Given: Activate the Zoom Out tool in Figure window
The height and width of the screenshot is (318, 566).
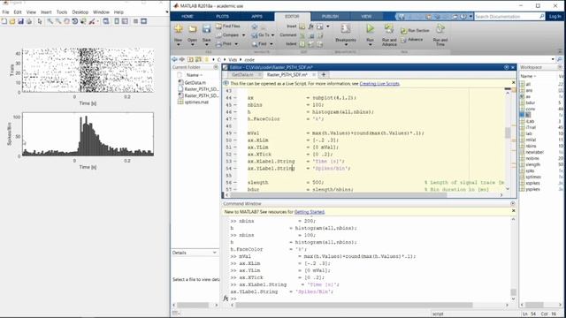Looking at the screenshot, I should pyautogui.click(x=58, y=21).
